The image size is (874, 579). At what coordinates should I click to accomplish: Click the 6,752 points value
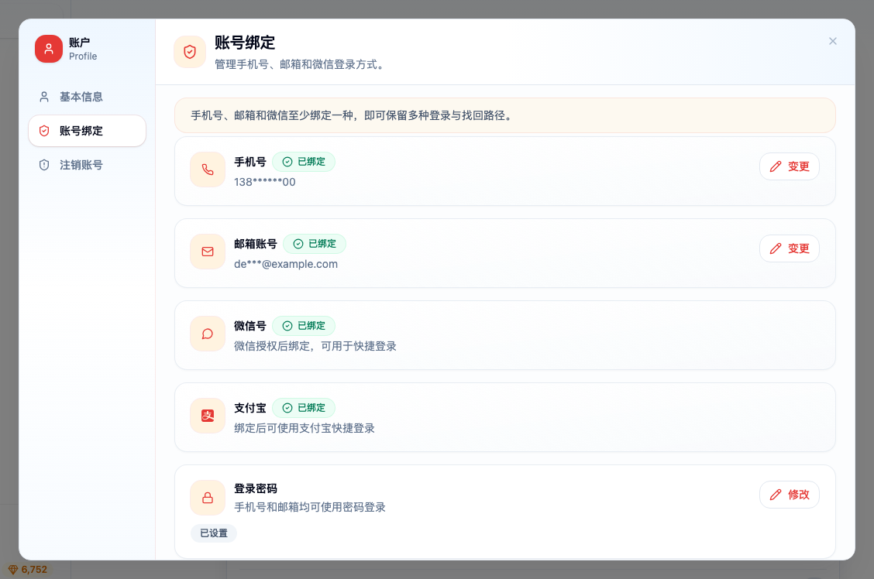coord(34,570)
